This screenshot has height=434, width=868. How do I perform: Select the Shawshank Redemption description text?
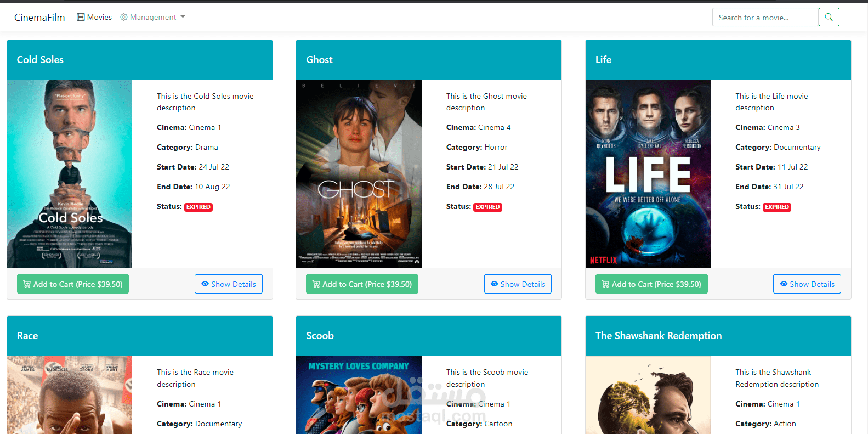point(777,378)
